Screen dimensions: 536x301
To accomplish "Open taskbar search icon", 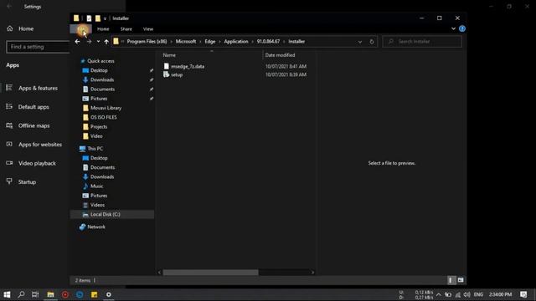I will 21,294.
